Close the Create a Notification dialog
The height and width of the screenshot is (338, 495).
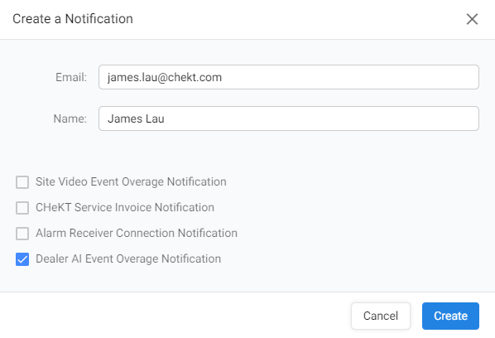(472, 19)
